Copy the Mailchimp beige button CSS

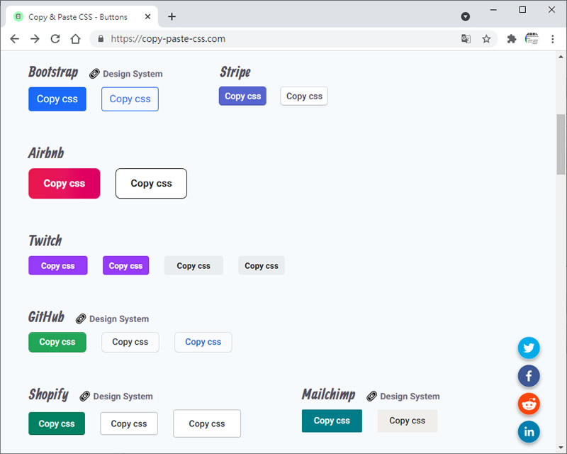(x=407, y=421)
